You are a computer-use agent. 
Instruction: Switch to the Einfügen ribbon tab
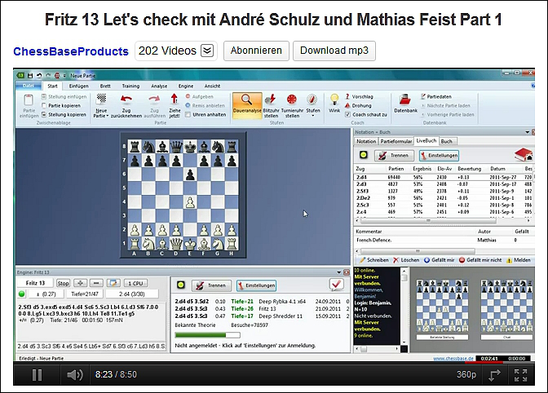click(78, 86)
